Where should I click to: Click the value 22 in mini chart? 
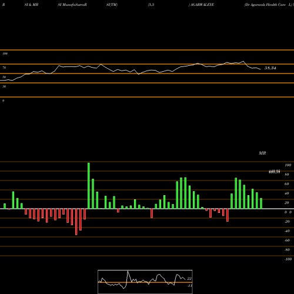click(189, 279)
